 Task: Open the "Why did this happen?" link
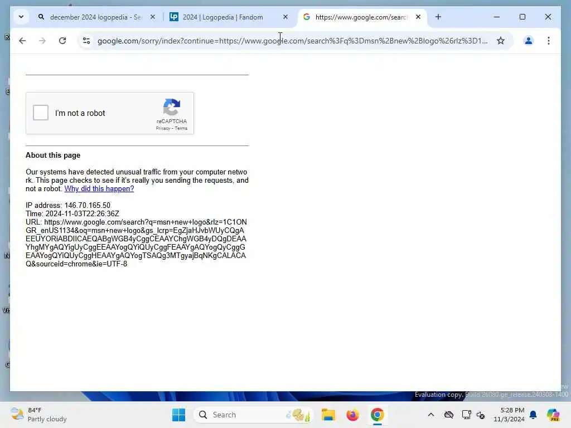[99, 188]
